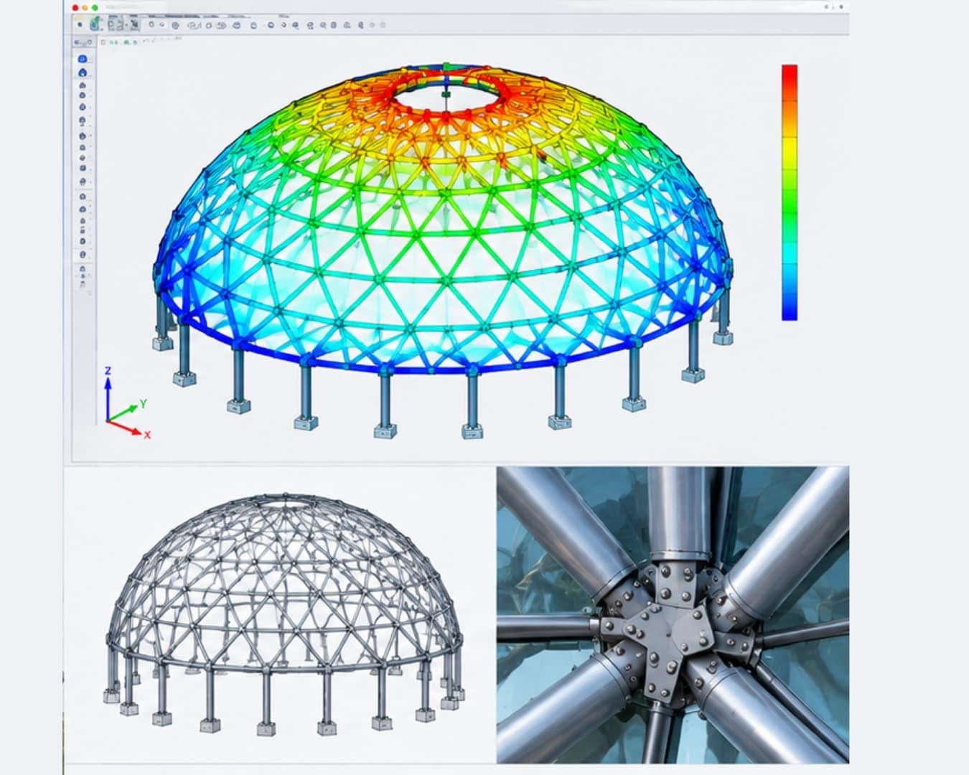Click the second blue icon in left sidebar

[83, 72]
